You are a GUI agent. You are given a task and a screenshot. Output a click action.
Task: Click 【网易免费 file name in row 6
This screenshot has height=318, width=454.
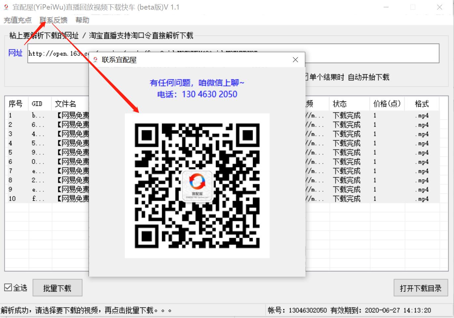coord(73,162)
